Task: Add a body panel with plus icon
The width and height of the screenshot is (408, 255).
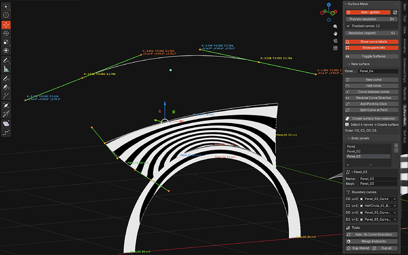Action: point(396,146)
